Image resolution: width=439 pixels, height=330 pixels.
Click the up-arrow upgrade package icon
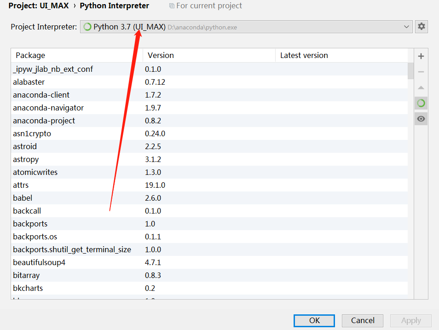421,88
